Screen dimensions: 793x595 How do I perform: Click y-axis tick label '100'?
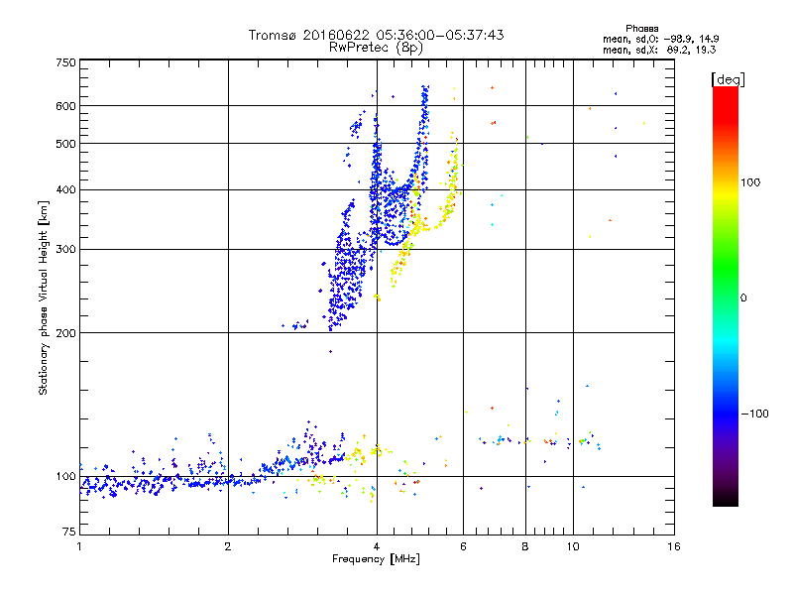(65, 477)
